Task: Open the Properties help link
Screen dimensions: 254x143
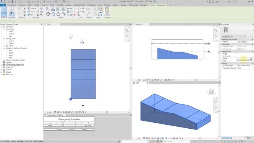Action: tap(227, 138)
